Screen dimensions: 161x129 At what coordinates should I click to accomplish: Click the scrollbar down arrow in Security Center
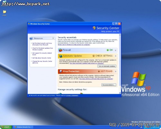120,93
